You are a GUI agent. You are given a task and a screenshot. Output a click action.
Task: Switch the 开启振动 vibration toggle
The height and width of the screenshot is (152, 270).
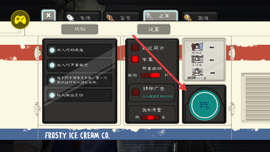(x=150, y=75)
